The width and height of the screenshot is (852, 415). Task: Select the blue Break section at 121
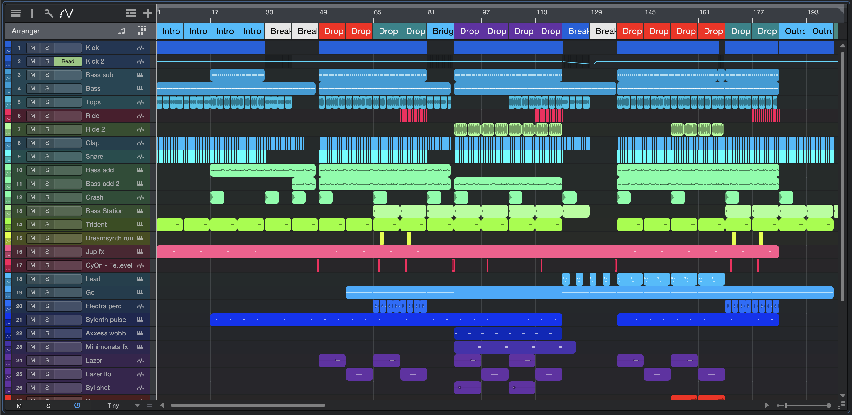click(576, 31)
